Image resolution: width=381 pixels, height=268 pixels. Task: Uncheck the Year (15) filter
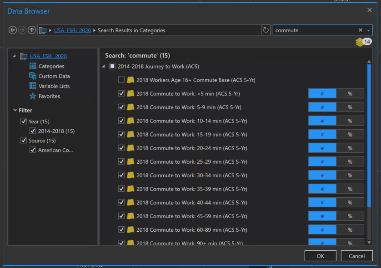(23, 121)
